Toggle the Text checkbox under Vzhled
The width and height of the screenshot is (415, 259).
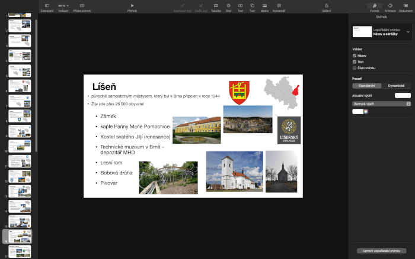(x=355, y=61)
